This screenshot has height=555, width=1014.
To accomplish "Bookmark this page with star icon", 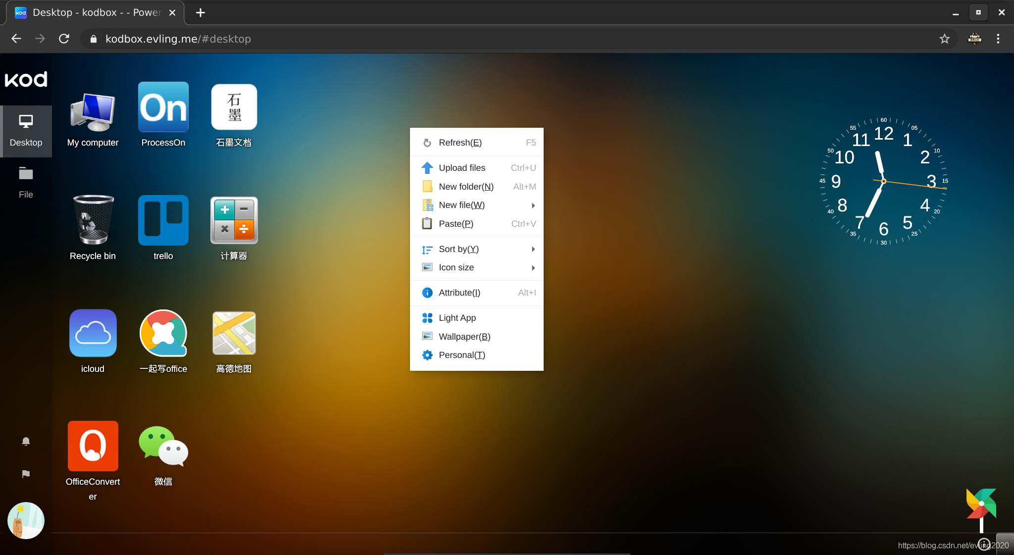I will click(944, 39).
